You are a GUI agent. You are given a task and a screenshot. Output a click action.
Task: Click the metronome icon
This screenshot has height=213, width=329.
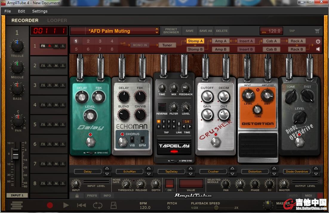tap(113, 205)
